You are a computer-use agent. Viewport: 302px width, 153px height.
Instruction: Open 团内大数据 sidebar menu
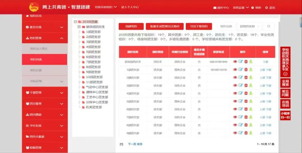[45, 136]
